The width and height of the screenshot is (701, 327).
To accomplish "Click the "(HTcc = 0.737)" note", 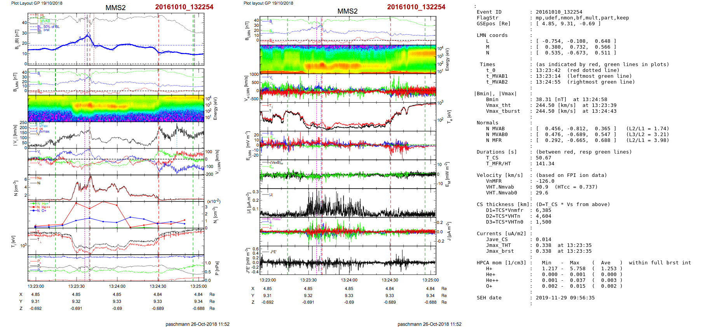I will (x=576, y=187).
